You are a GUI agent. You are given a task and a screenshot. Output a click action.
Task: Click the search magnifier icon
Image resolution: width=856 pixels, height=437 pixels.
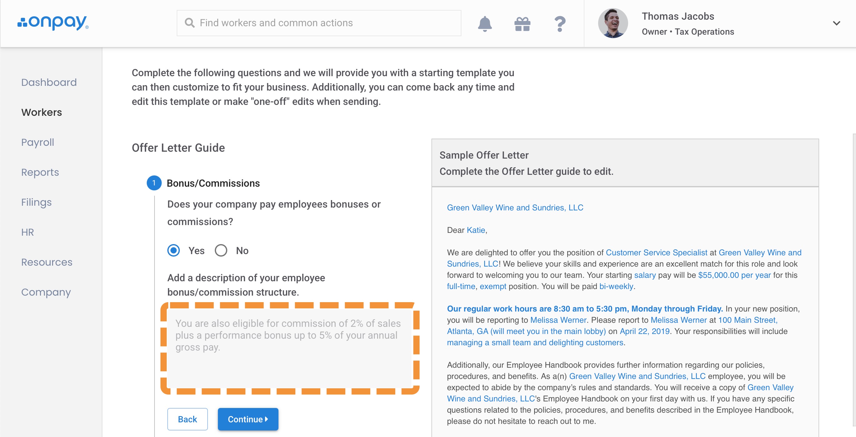pos(189,23)
